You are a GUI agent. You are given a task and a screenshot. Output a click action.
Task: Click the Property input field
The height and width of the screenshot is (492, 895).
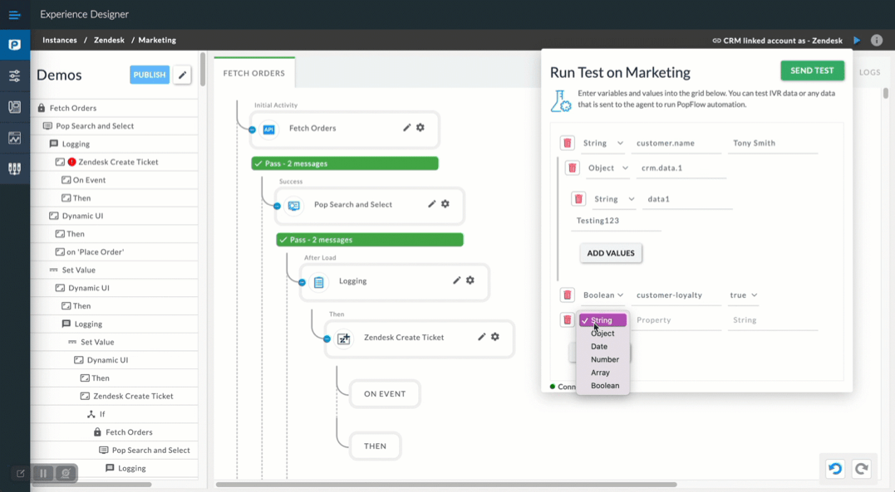(x=676, y=320)
